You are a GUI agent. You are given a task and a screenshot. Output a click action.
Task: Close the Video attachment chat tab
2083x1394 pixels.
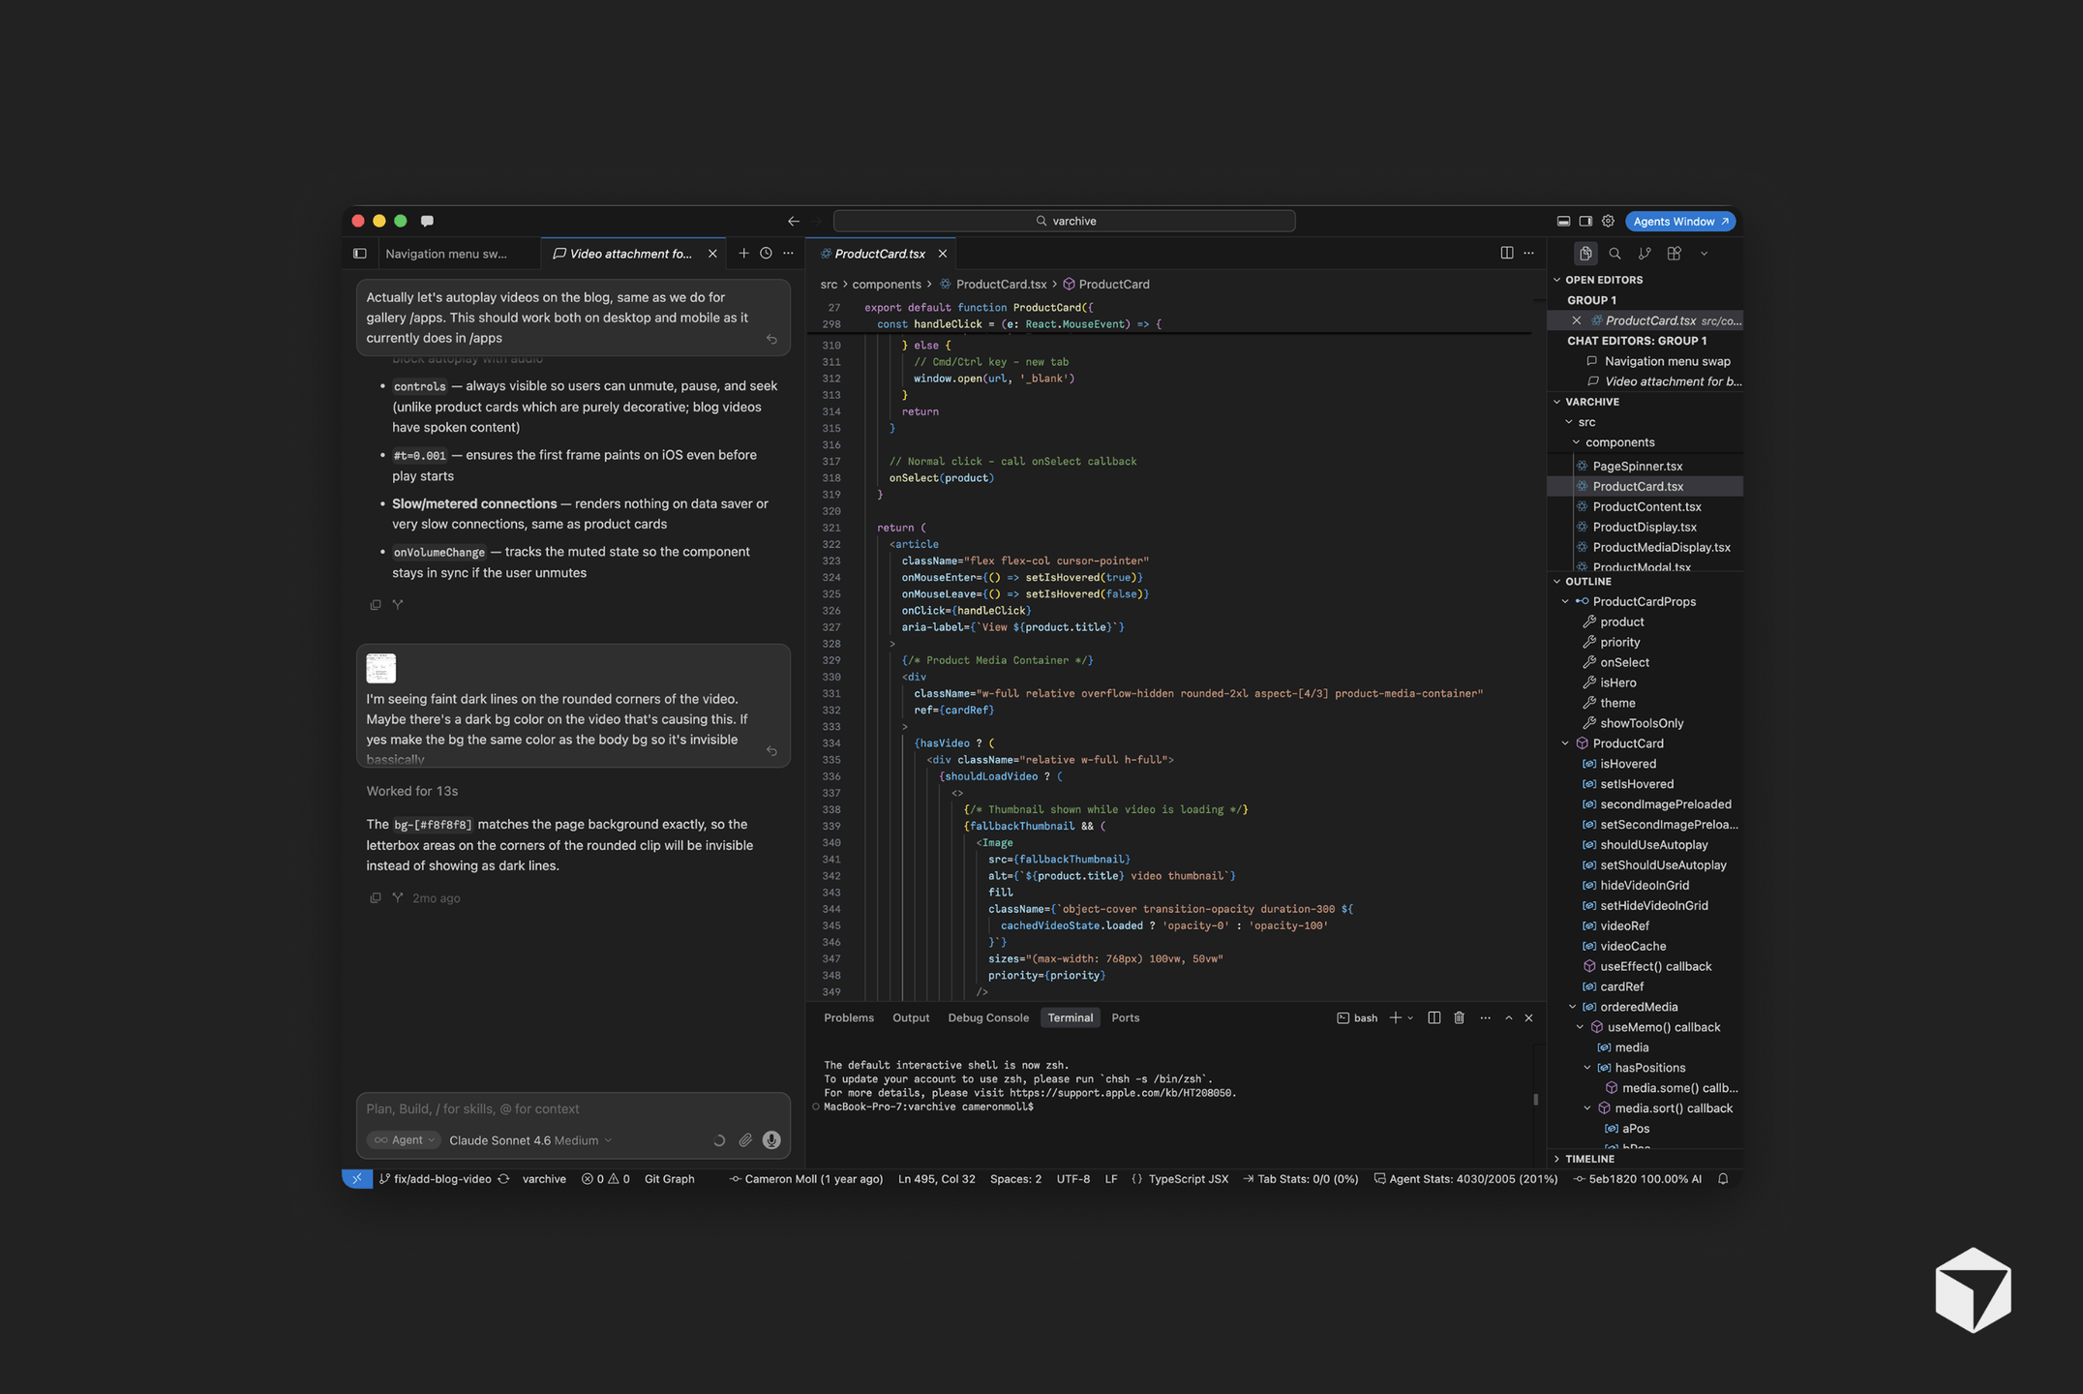tap(713, 254)
